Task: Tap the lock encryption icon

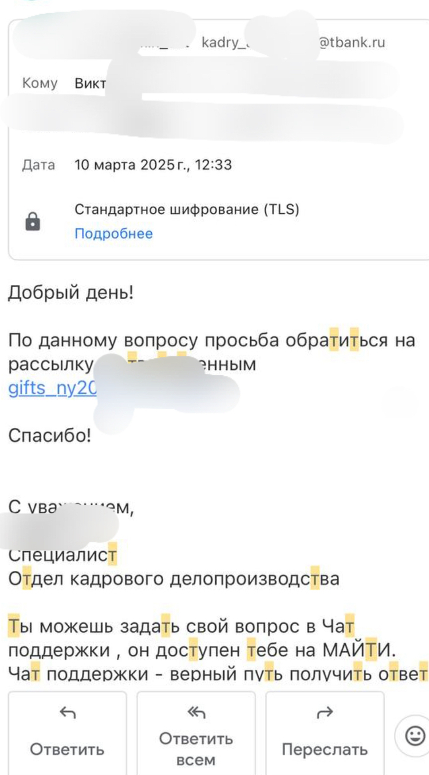Action: 33,222
